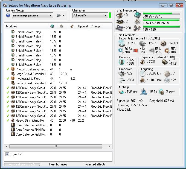Sort by the Optimal column header
186x169 pixels.
pos(83,26)
